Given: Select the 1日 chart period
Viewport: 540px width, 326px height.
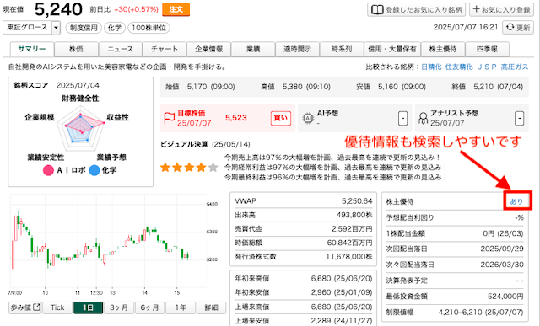Looking at the screenshot, I should coord(88,307).
